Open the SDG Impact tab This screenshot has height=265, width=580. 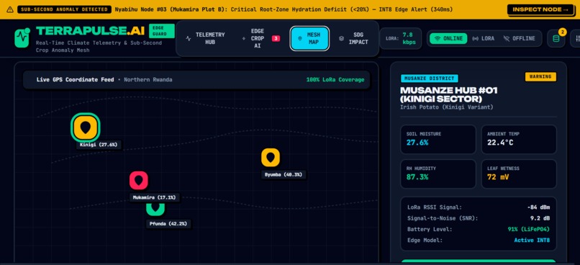(x=353, y=38)
